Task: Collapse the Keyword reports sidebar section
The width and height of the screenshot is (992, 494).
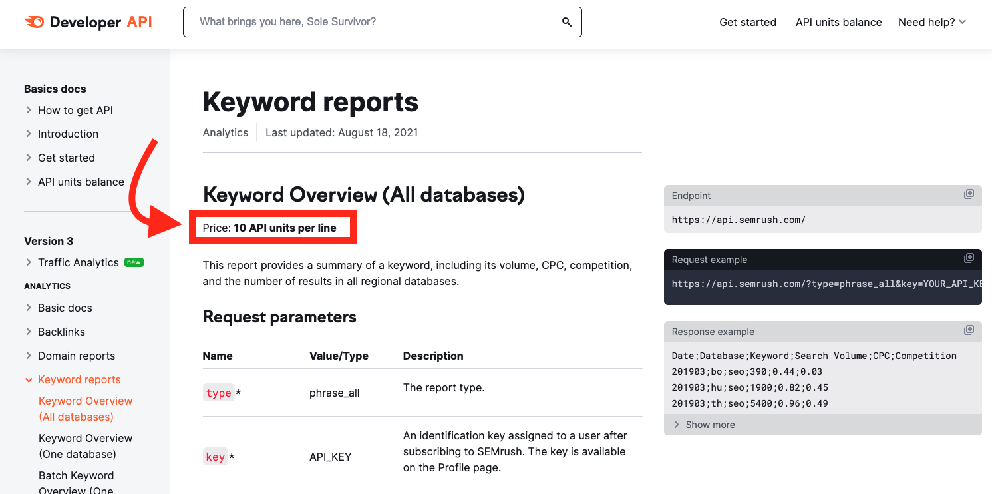Action: click(79, 379)
